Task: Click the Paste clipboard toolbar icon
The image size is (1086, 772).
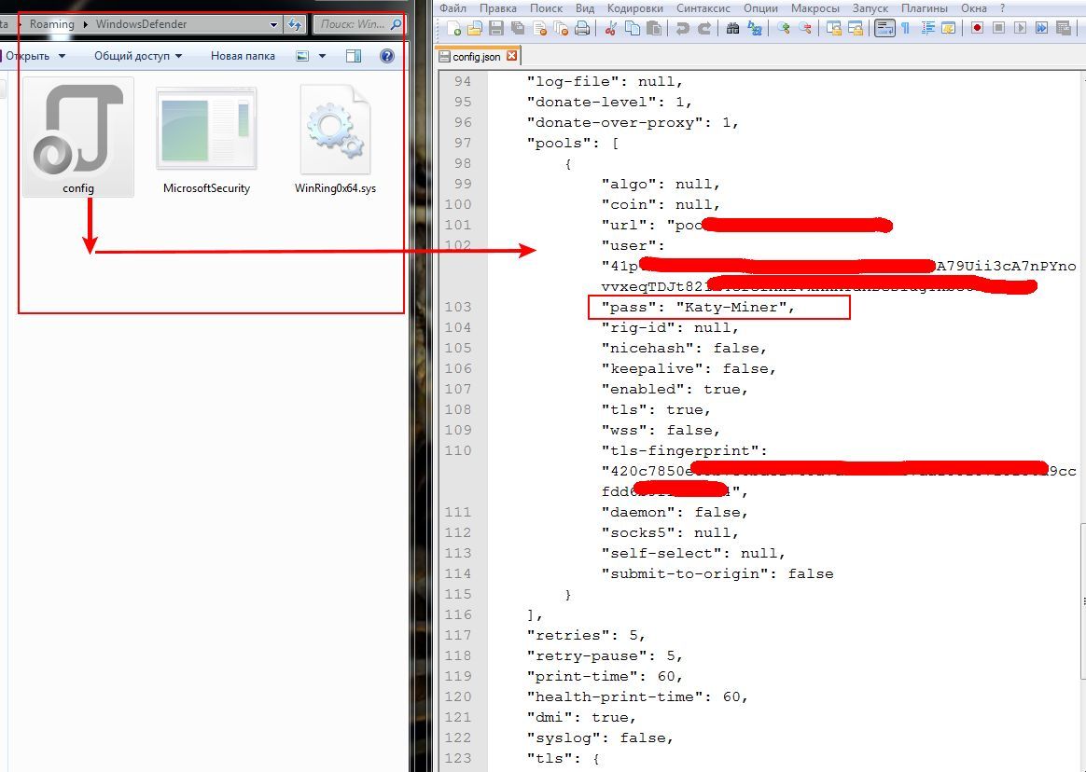Action: (x=654, y=28)
